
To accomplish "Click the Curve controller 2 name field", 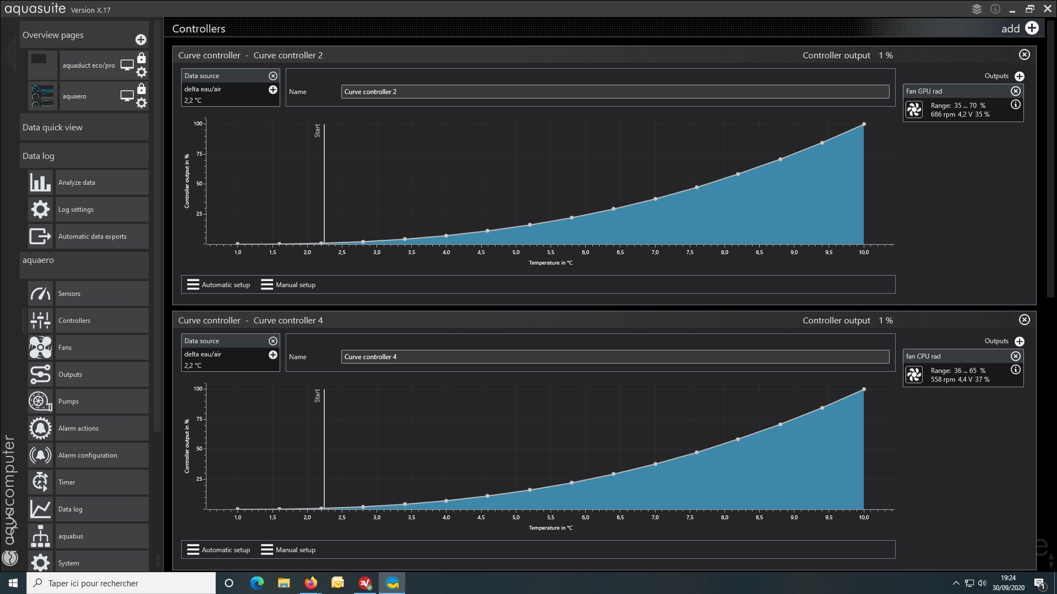I will coord(614,92).
